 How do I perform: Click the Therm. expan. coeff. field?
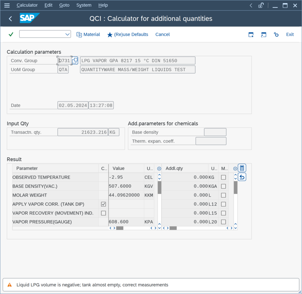[x=211, y=141]
